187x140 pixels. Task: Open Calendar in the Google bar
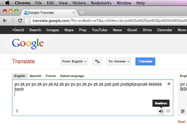[x=165, y=30]
